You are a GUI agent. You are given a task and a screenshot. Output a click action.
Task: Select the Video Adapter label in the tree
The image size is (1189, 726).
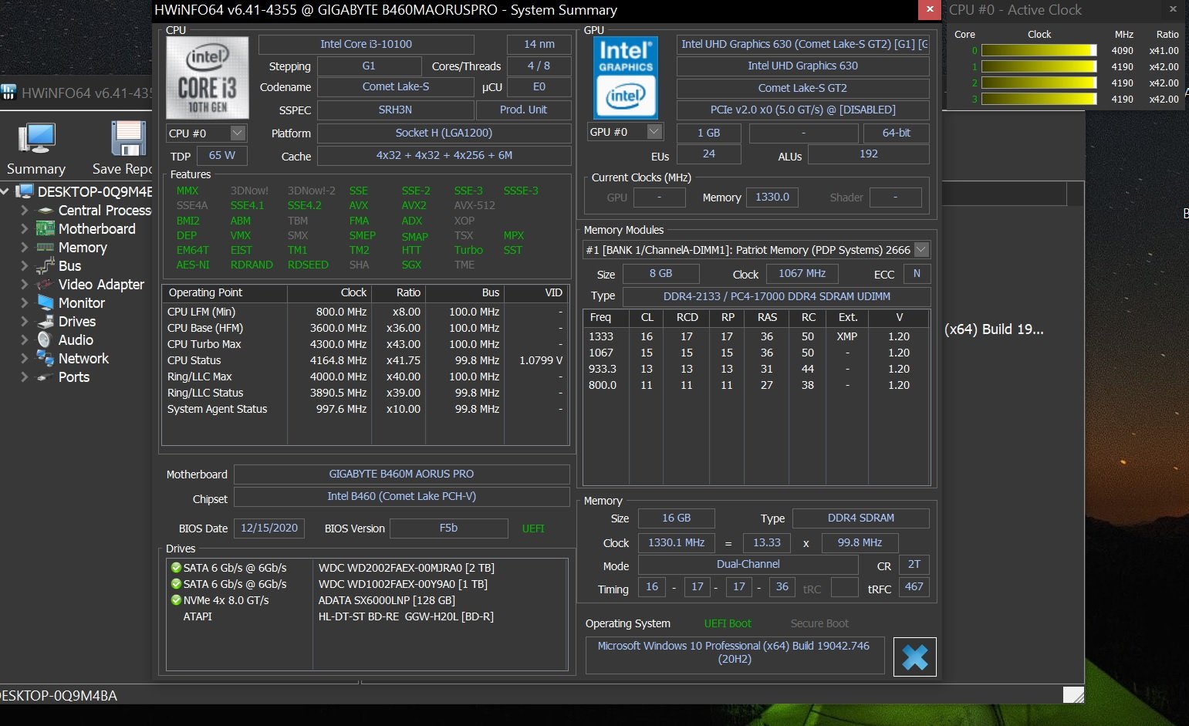(101, 285)
